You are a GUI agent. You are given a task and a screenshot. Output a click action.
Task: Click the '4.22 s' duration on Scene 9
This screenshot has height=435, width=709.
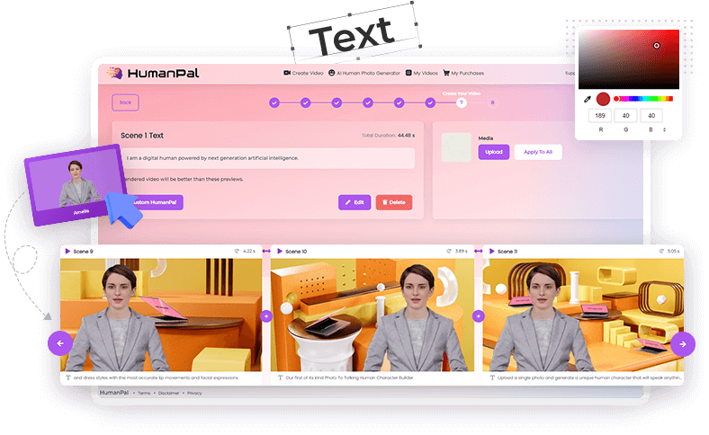tap(249, 251)
